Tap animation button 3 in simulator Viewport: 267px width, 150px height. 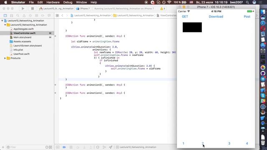tap(229, 143)
